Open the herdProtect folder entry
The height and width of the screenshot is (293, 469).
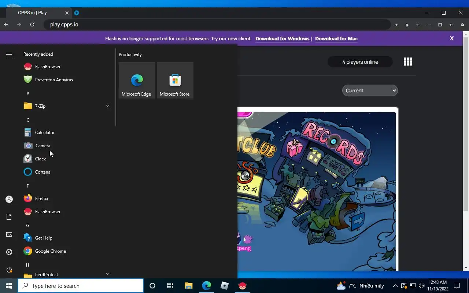click(x=66, y=275)
